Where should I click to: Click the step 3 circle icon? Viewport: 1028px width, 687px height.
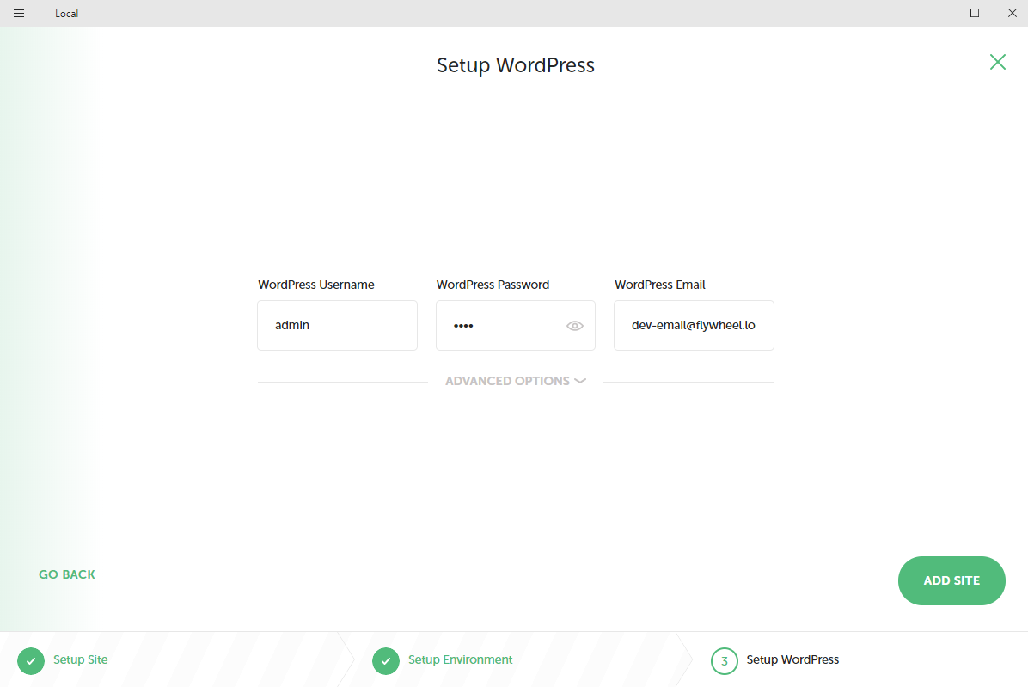pyautogui.click(x=725, y=660)
